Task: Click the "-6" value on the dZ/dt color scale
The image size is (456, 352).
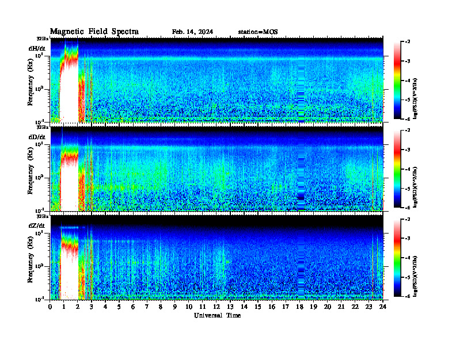Action: pos(408,296)
